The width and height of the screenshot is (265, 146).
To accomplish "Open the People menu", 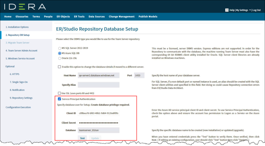I will click(48, 17).
